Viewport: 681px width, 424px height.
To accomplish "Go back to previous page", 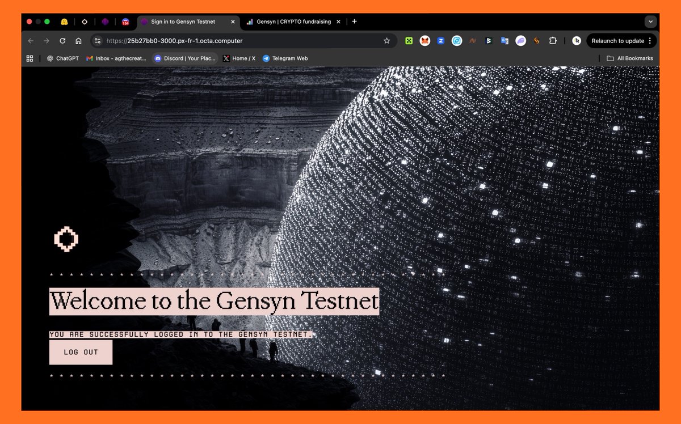I will 31,41.
